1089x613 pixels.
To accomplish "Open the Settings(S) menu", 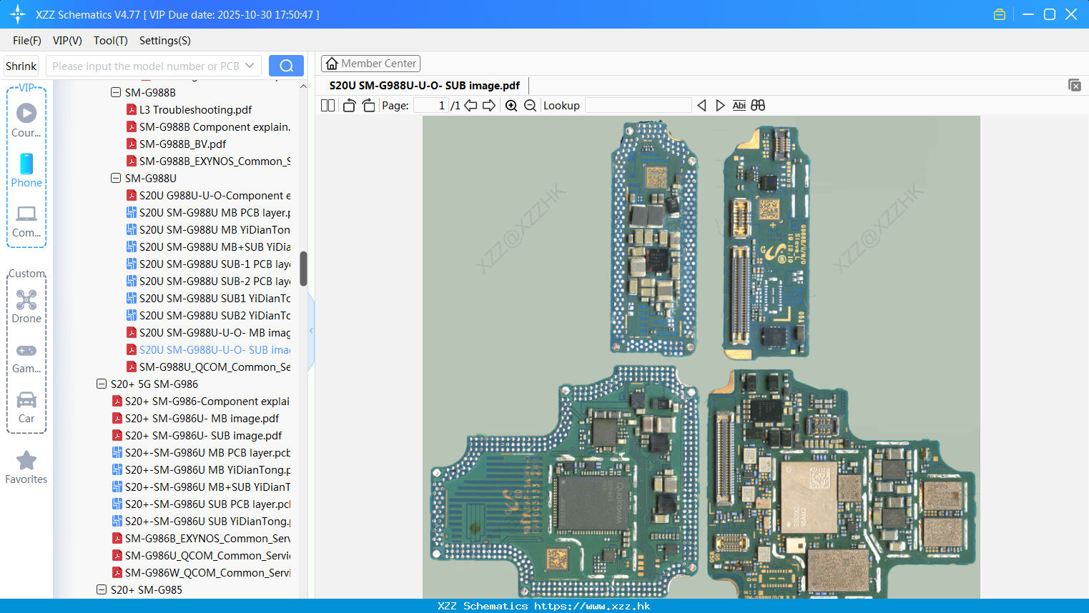I will (x=165, y=41).
